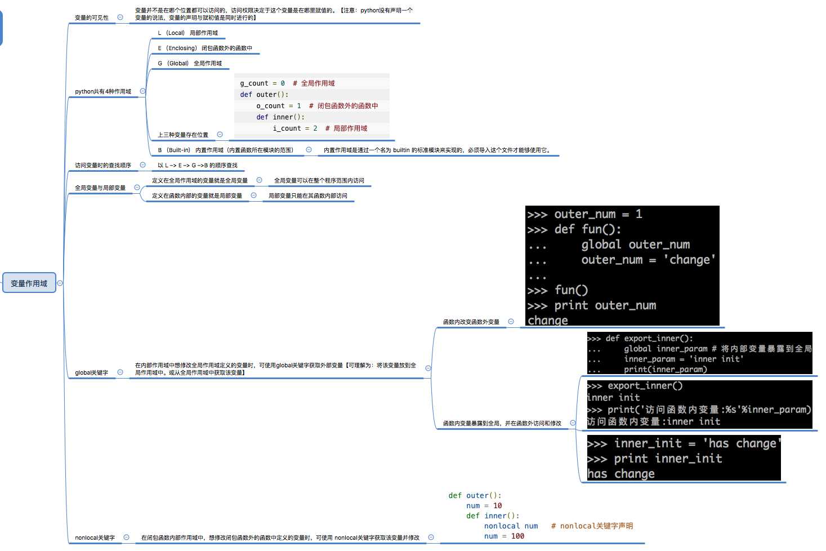
Task: Click the text 局部变量只能在其函数内部访问
Action: (308, 196)
